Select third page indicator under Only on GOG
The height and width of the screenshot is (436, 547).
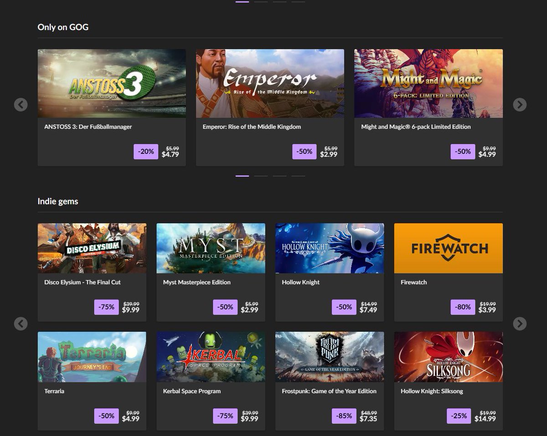pyautogui.click(x=279, y=176)
